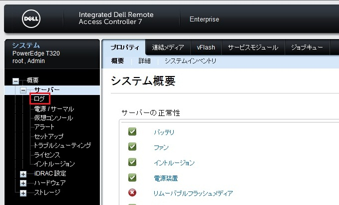Open ライセンス in the navigation tree
This screenshot has width=339, height=205.
(47, 154)
